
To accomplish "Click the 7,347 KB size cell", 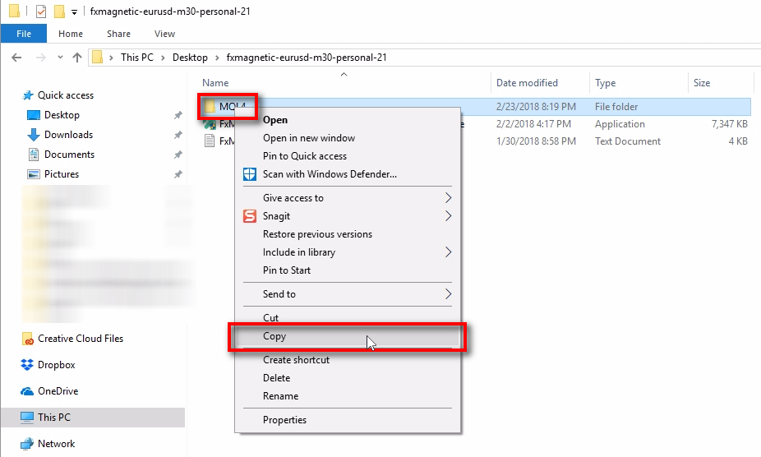I will click(x=730, y=124).
